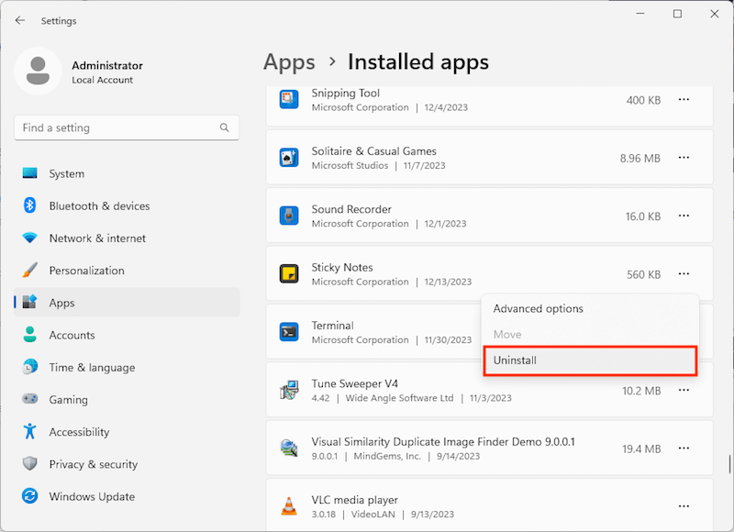Open more options for VLC media player
The height and width of the screenshot is (532, 734).
coord(684,506)
